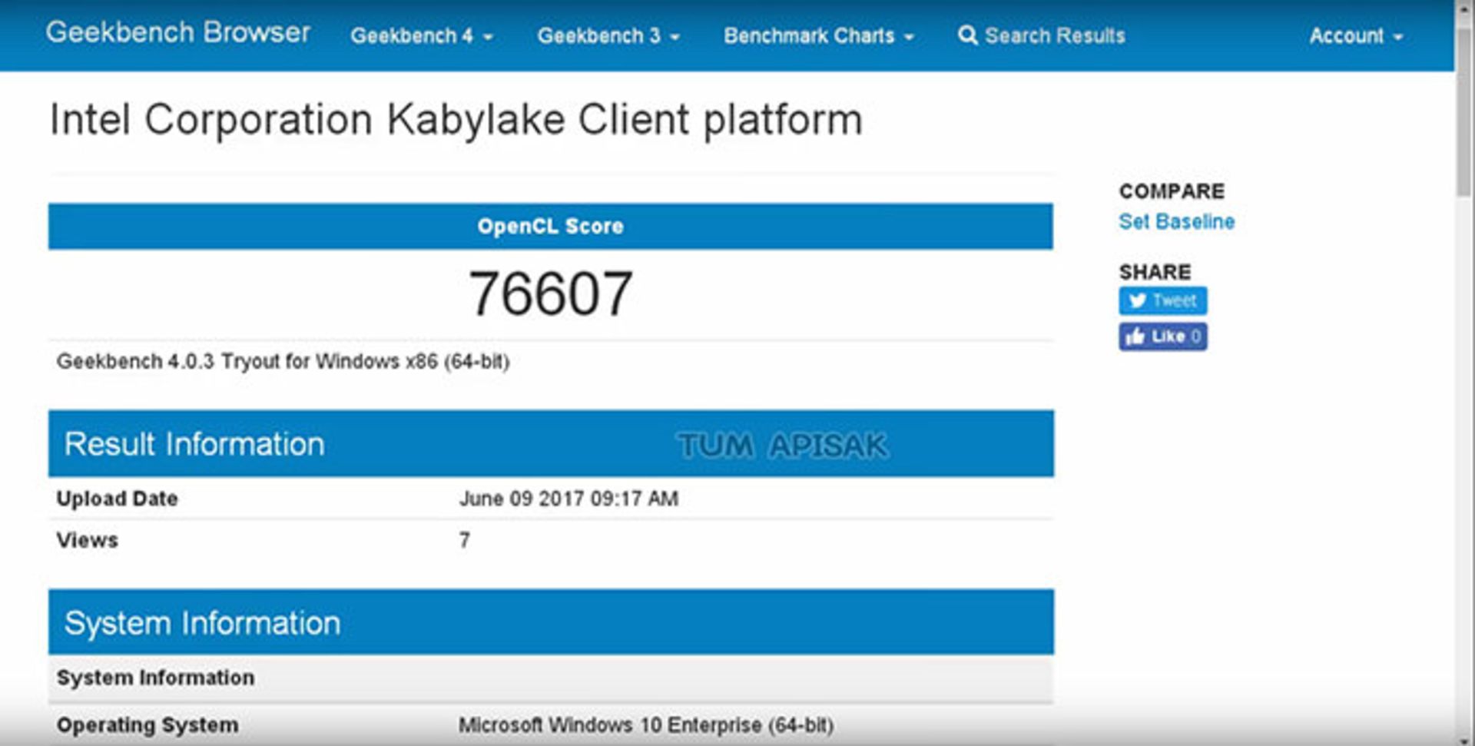Open the Benchmark Charts dropdown
Screen dimensions: 1475x746
click(x=818, y=36)
